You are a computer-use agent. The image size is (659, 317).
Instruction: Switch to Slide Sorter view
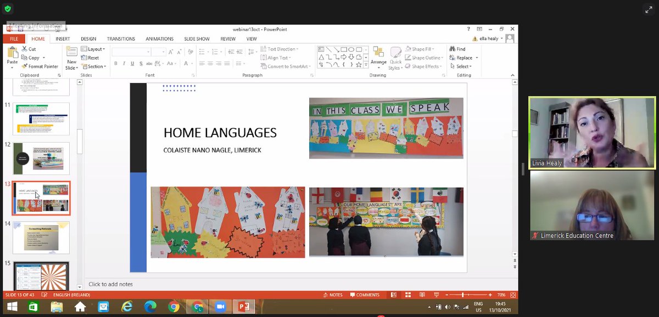click(x=408, y=295)
